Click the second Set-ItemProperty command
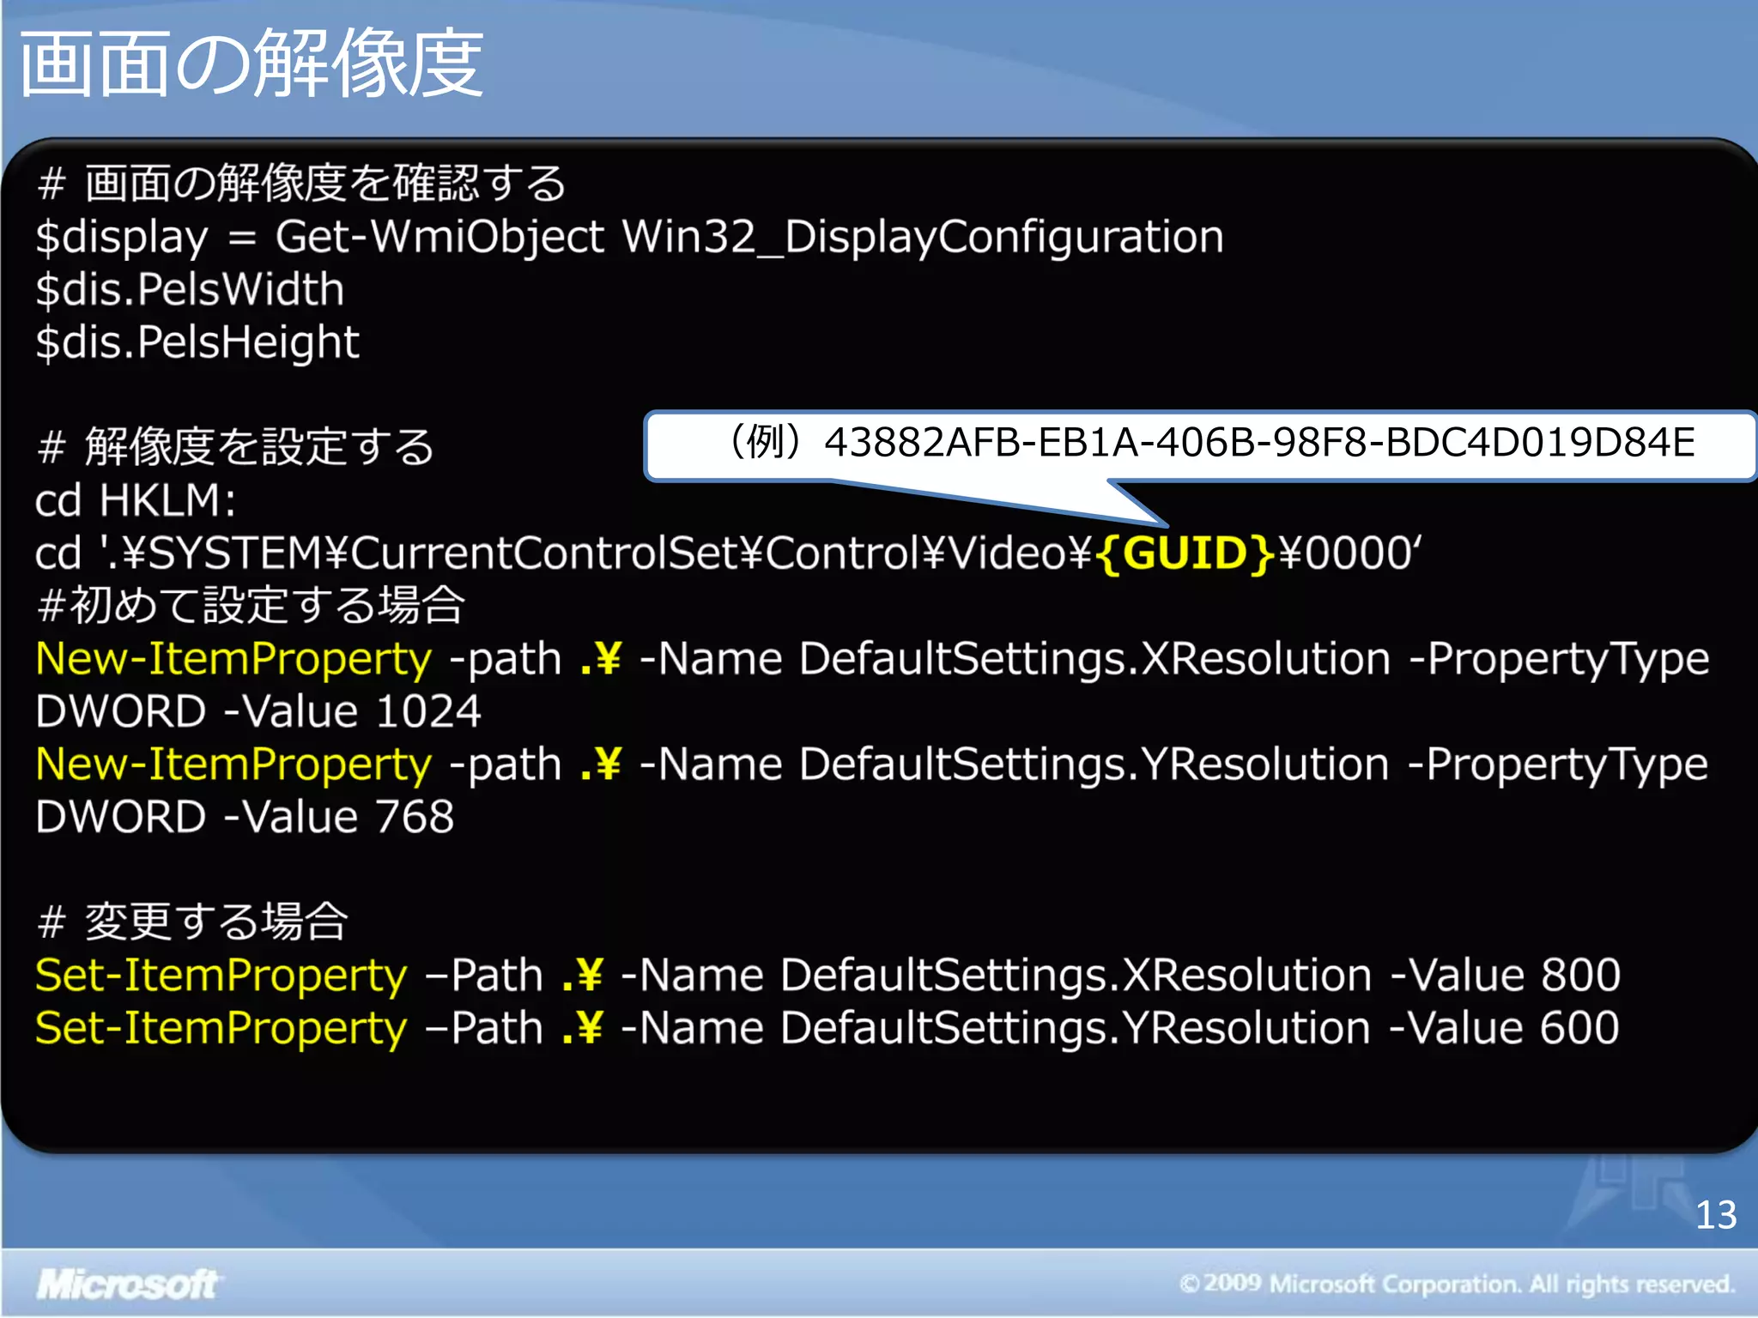The height and width of the screenshot is (1318, 1758). point(221,1029)
